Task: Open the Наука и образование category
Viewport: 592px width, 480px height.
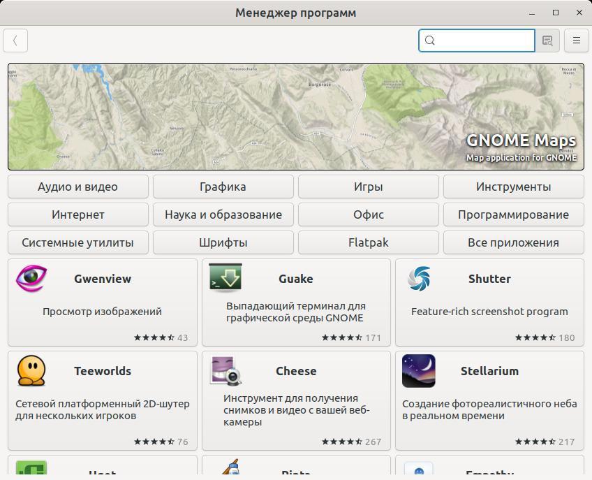Action: tap(223, 214)
